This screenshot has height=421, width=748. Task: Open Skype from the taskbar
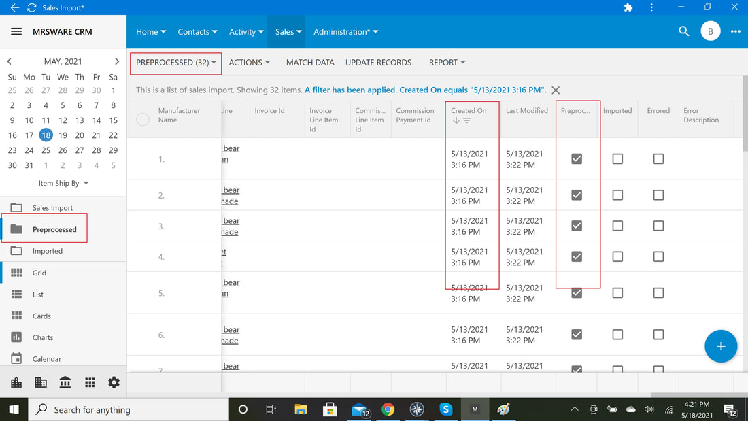coord(445,409)
